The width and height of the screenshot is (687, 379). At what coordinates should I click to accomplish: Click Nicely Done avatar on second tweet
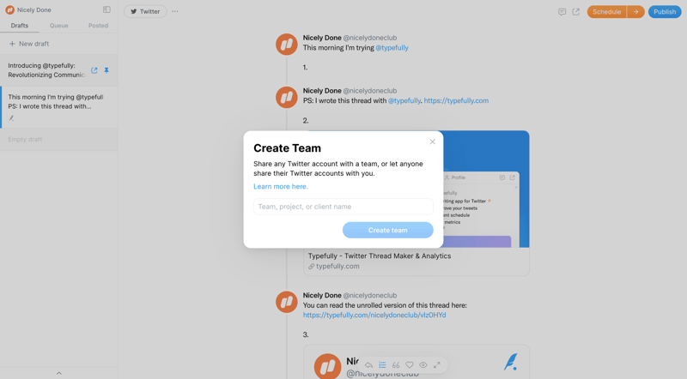tap(287, 97)
